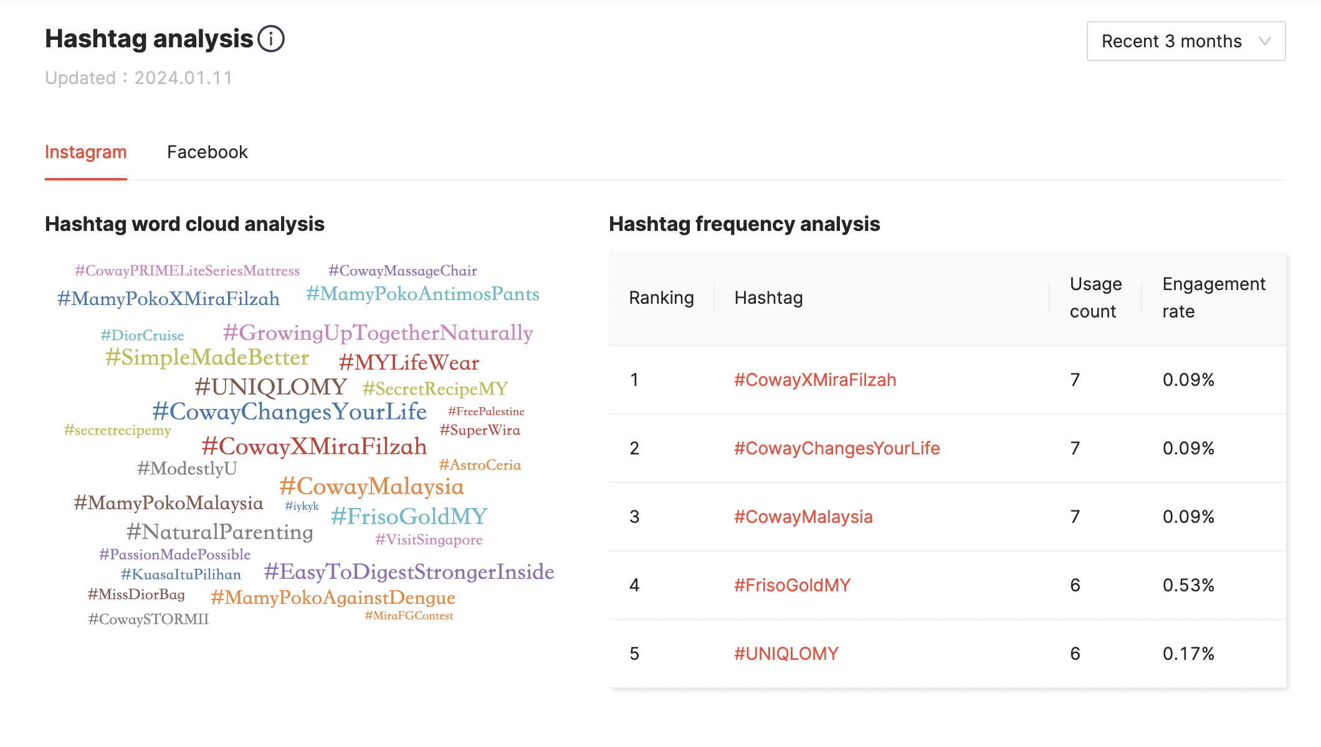Screen dimensions: 1321x747
Task: Click the Hashtag frequency analysis heading
Action: (x=744, y=224)
